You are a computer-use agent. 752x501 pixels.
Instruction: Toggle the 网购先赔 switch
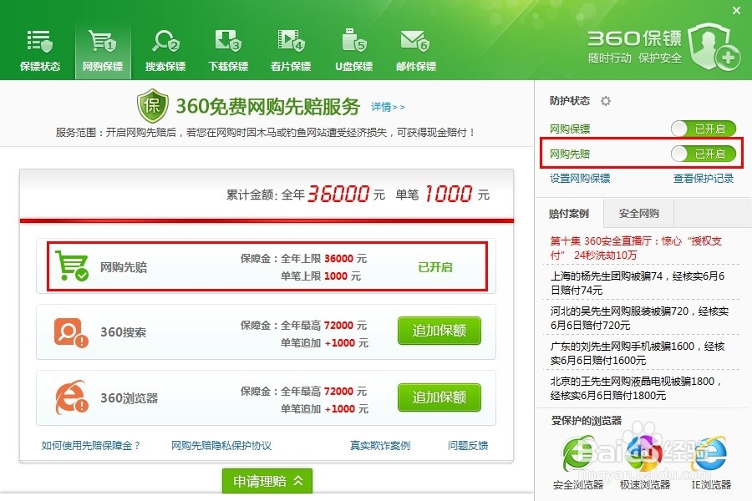(x=703, y=154)
